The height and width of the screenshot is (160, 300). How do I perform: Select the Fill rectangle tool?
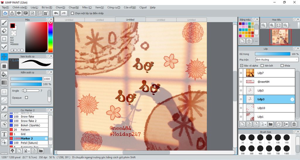tap(4, 66)
